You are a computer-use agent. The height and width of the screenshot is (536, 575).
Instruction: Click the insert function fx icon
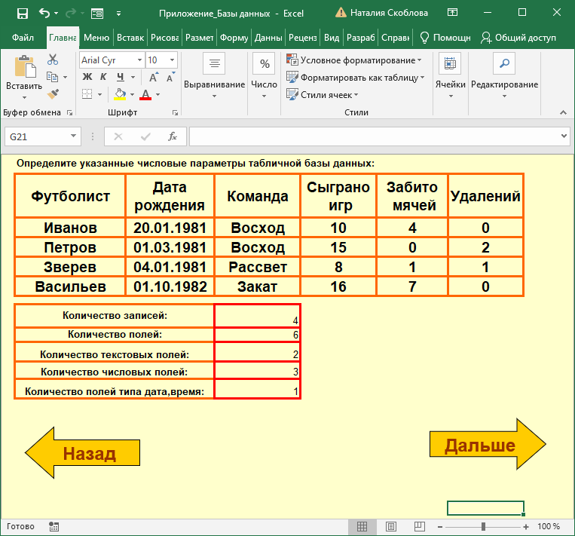(173, 136)
